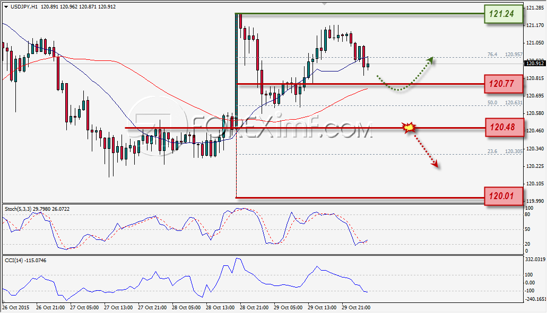Click the 120.695 price axis label
Viewport: 547px width, 313px height.
pyautogui.click(x=535, y=95)
